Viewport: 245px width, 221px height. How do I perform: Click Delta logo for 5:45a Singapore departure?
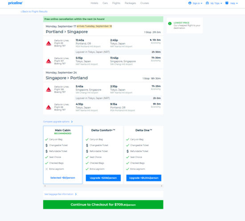[49, 89]
